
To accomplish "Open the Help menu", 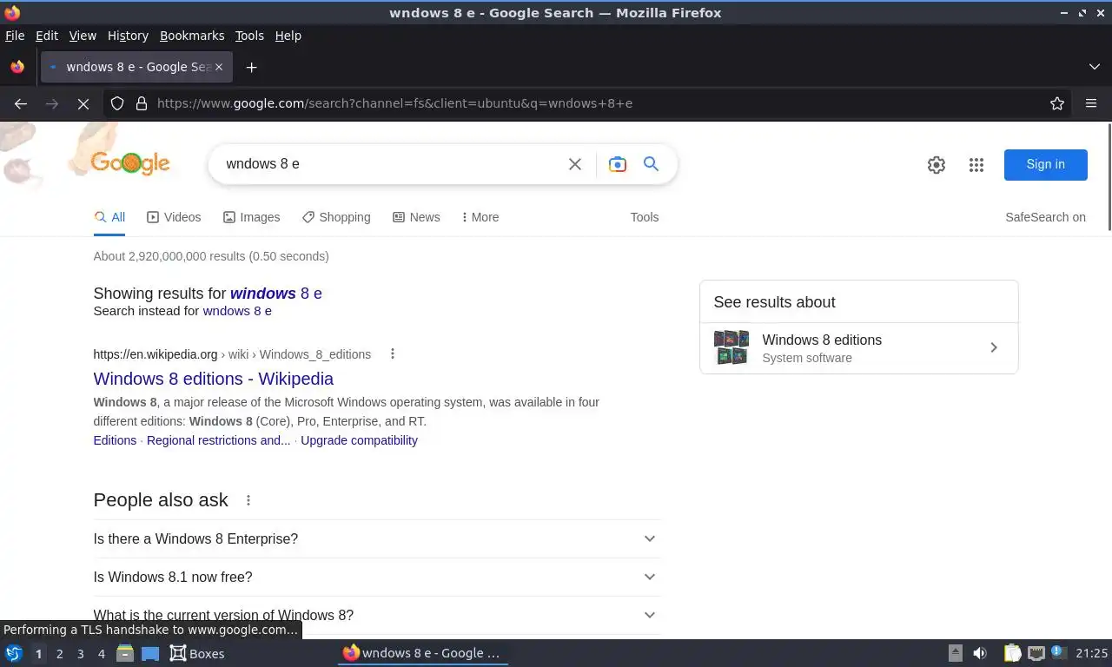I will (x=288, y=36).
